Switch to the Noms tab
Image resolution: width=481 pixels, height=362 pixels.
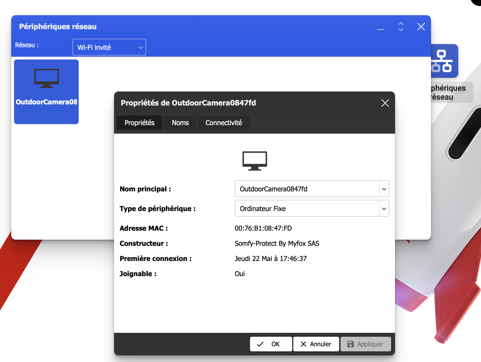[180, 123]
